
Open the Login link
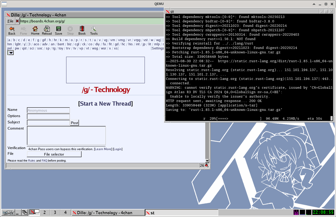tap(118, 149)
